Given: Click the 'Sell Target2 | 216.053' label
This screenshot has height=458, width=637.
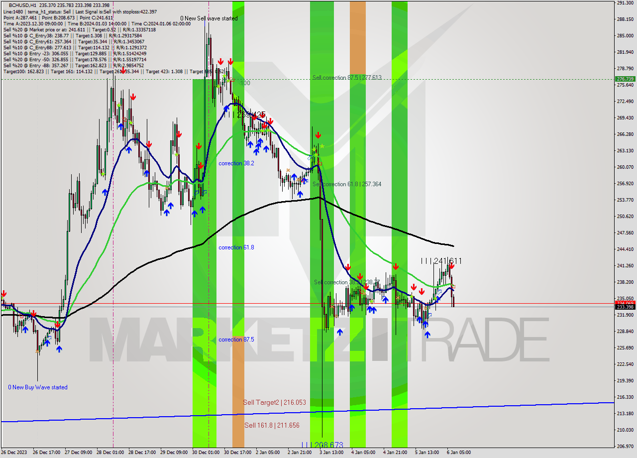Looking at the screenshot, I should point(274,402).
